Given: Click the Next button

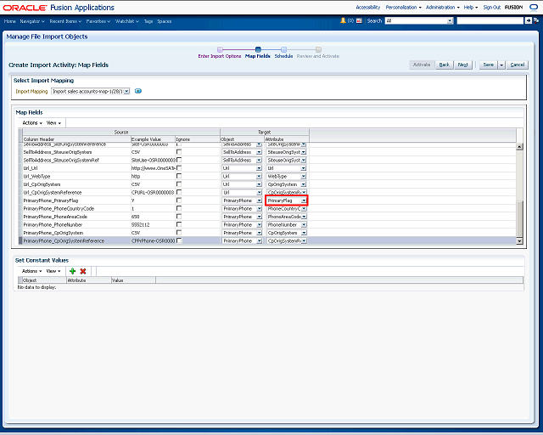Looking at the screenshot, I should click(463, 65).
